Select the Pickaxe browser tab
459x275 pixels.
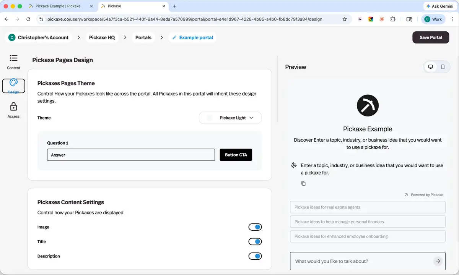(133, 6)
